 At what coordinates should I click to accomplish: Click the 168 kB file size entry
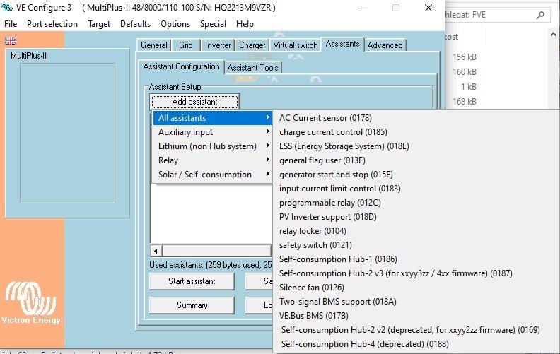[x=465, y=102]
